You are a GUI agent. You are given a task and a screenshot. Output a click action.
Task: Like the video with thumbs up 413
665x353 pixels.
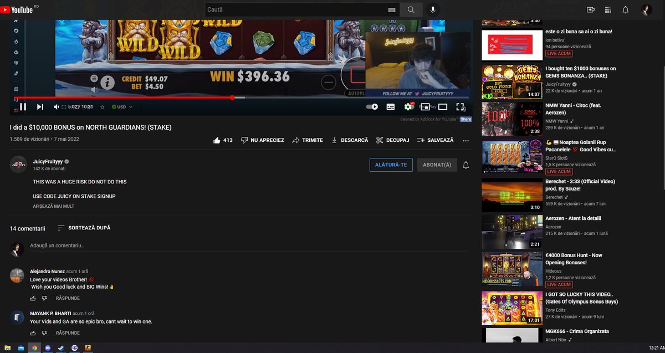coord(223,140)
